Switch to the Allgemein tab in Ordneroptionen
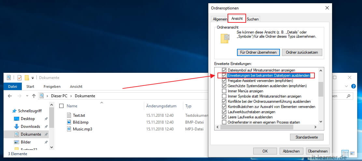 click(220, 19)
